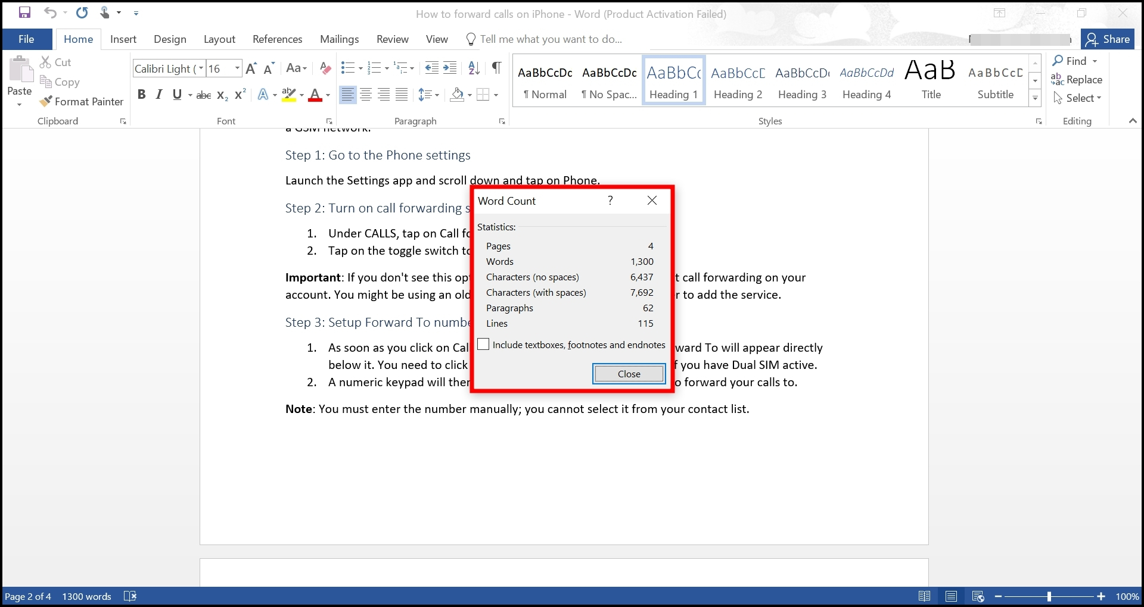Zoom in using the plus button
1144x607 pixels.
point(1101,596)
